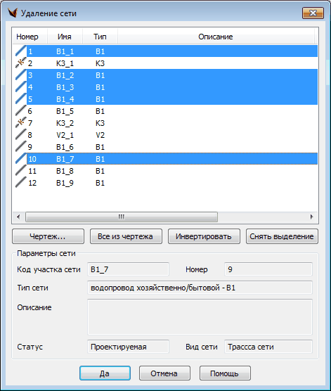Click the Код участка сети field

128,269
